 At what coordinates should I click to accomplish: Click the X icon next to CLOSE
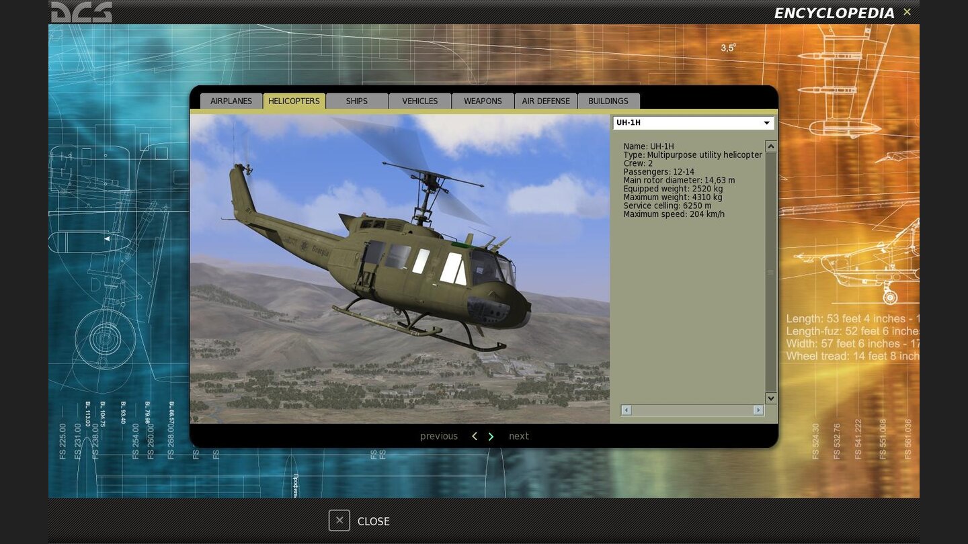click(x=339, y=520)
